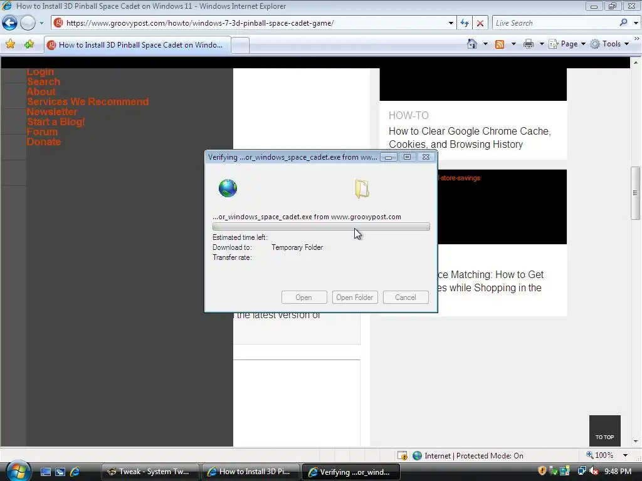Open the About link
This screenshot has width=642, height=481.
pyautogui.click(x=41, y=91)
